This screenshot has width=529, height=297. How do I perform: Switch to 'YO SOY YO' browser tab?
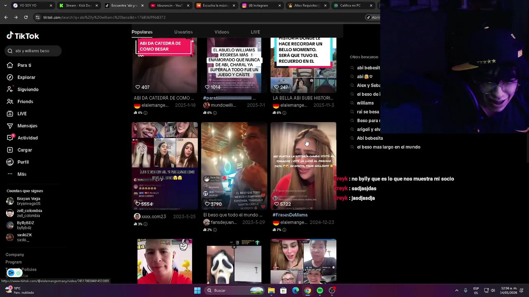[32, 5]
